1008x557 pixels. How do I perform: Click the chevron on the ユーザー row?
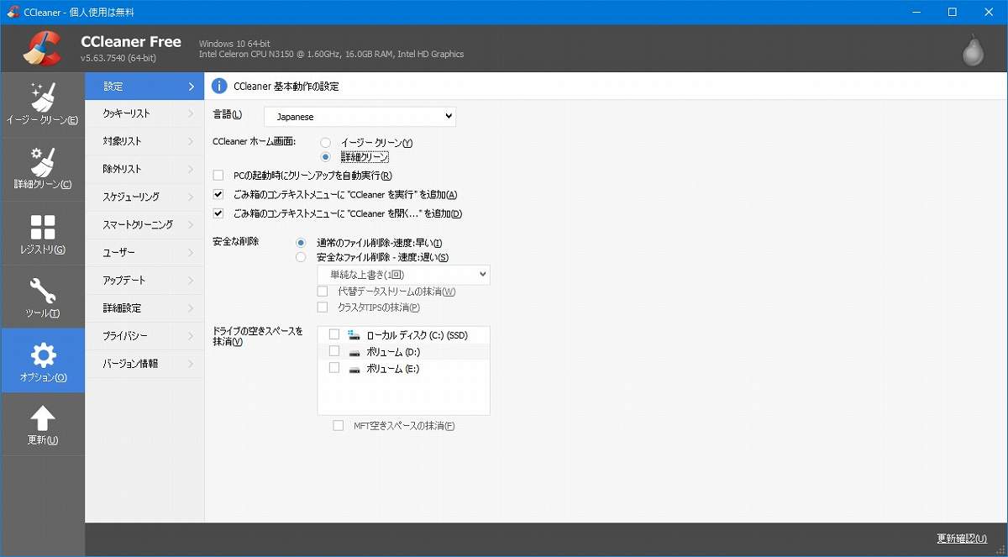pos(192,252)
